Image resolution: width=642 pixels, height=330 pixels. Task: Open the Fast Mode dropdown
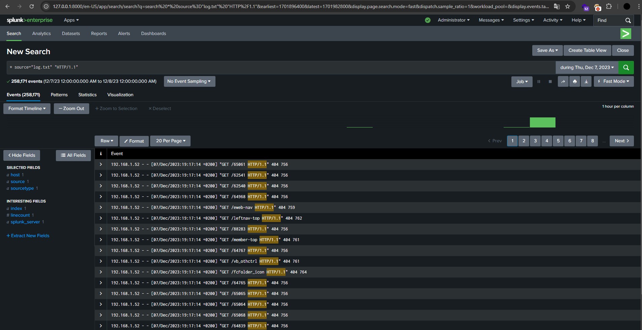pos(614,81)
